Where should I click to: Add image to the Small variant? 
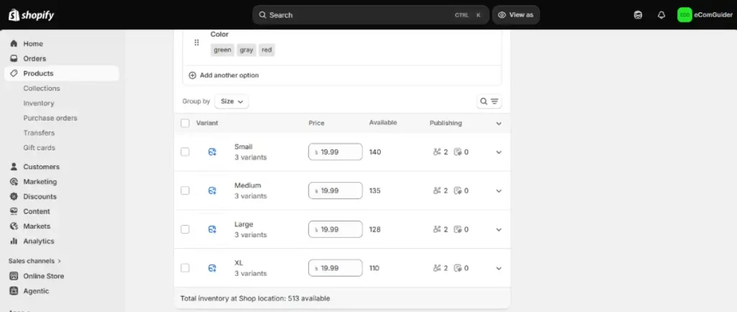click(x=212, y=152)
